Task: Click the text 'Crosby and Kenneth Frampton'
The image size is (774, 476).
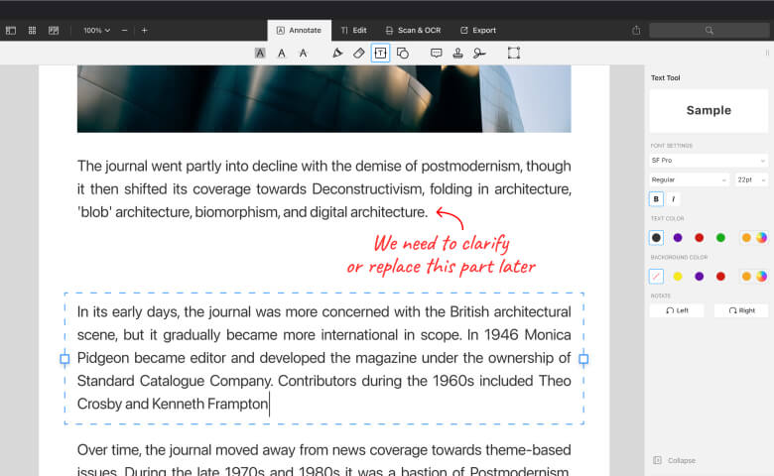Action: click(x=173, y=404)
